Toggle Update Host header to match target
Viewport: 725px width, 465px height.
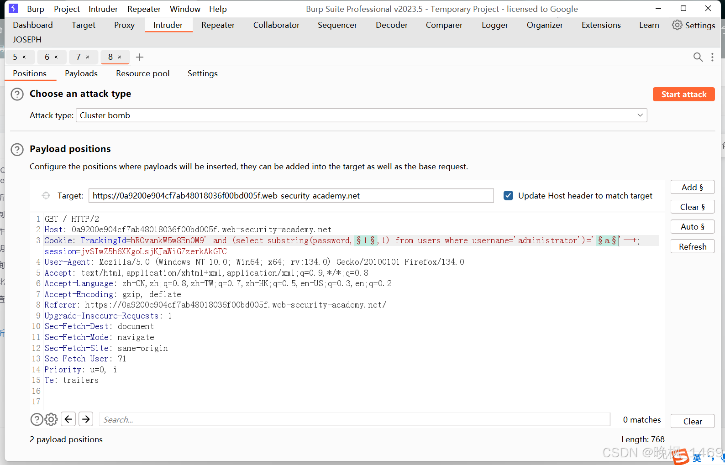click(508, 195)
